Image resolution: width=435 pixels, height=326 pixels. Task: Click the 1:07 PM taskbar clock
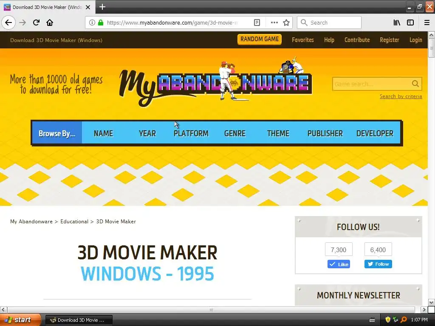(x=419, y=320)
